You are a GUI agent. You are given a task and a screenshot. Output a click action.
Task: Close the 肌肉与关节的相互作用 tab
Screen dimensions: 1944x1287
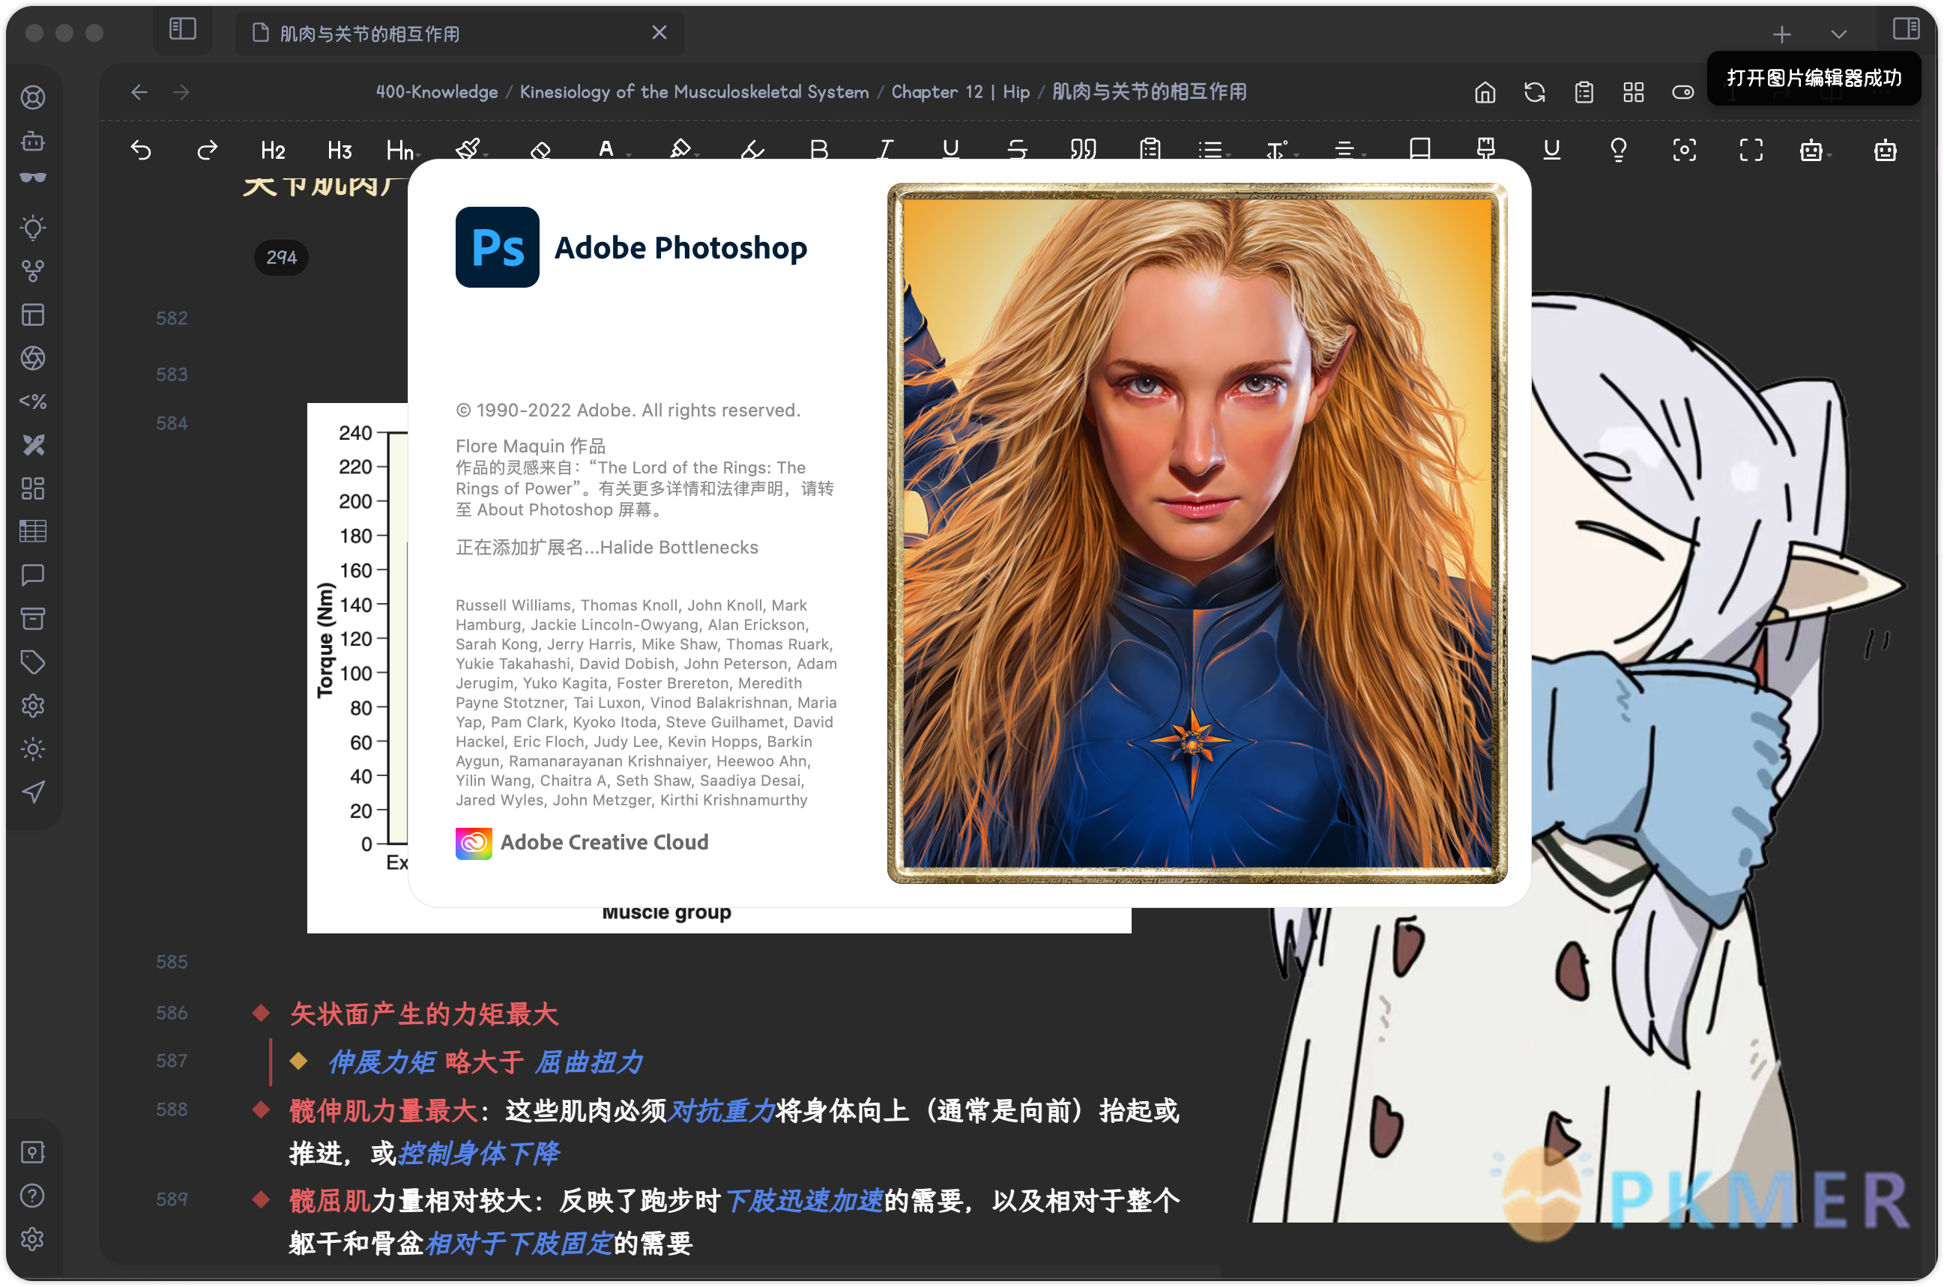(659, 32)
